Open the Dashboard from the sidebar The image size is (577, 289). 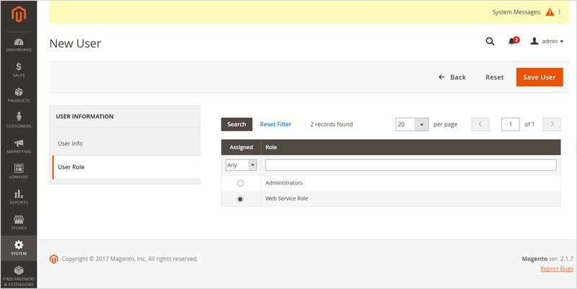(x=19, y=45)
